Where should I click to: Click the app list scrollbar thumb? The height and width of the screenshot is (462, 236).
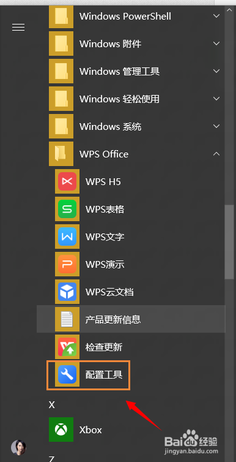229,241
